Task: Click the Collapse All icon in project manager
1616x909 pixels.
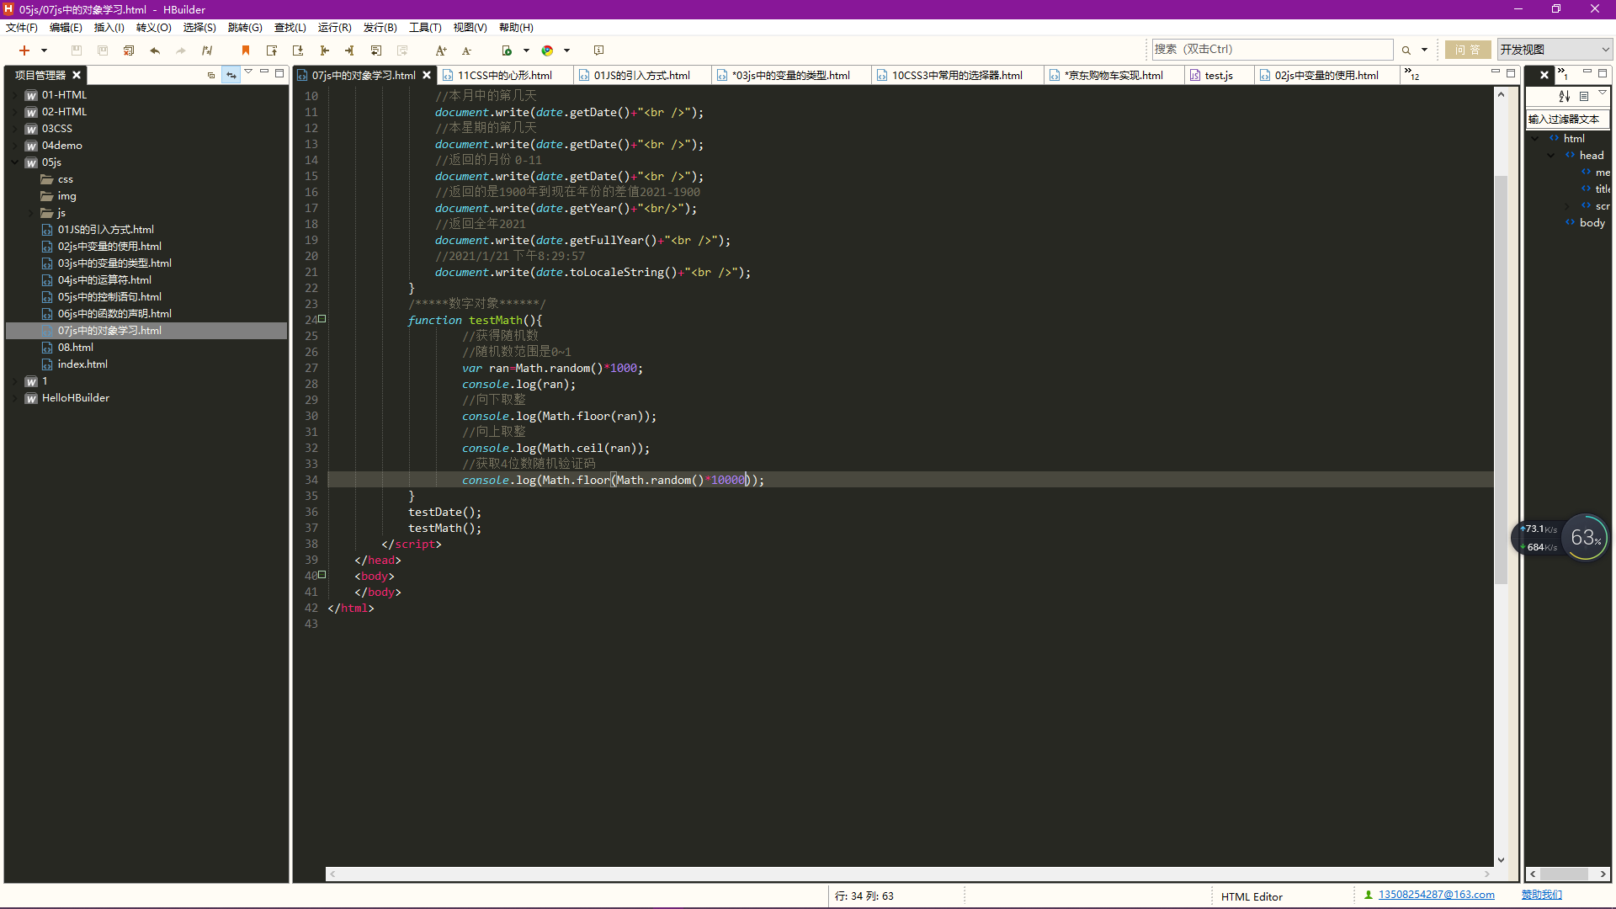Action: (x=211, y=75)
